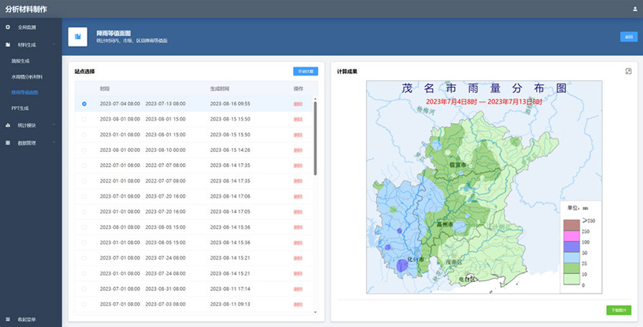Click the 计算成果 panel title
The image size is (643, 327).
pos(347,72)
